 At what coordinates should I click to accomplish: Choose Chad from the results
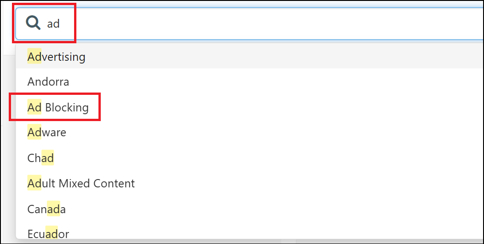[249, 158]
